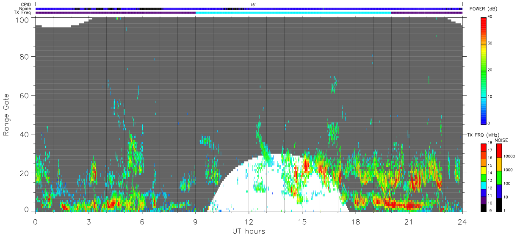Click the red top of the POWER colorbar
Screen dimensions: 520x240
(484, 21)
